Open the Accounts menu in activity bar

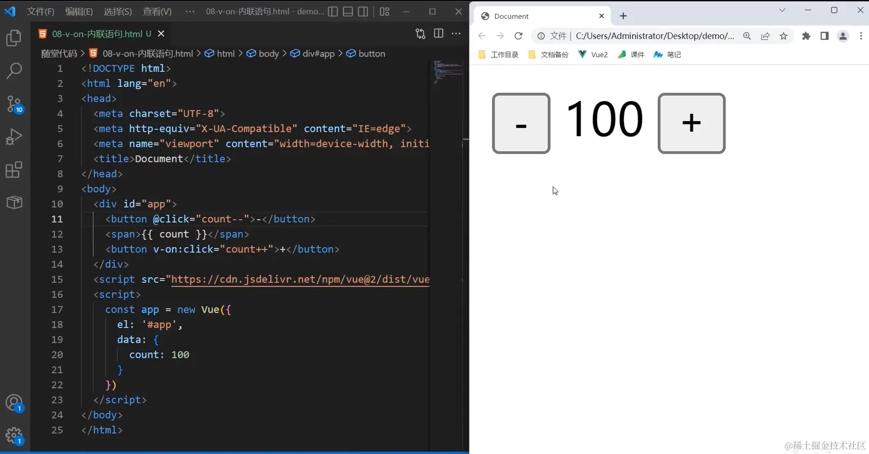click(14, 404)
